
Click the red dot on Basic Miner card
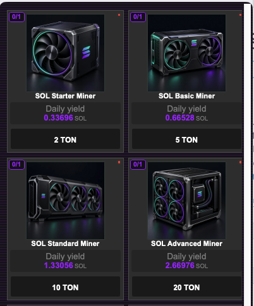pyautogui.click(x=240, y=15)
